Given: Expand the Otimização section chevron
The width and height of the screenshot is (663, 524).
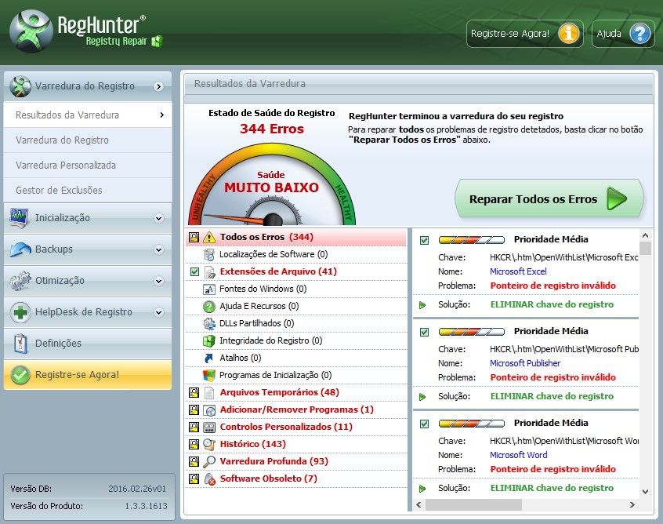Looking at the screenshot, I should point(158,281).
